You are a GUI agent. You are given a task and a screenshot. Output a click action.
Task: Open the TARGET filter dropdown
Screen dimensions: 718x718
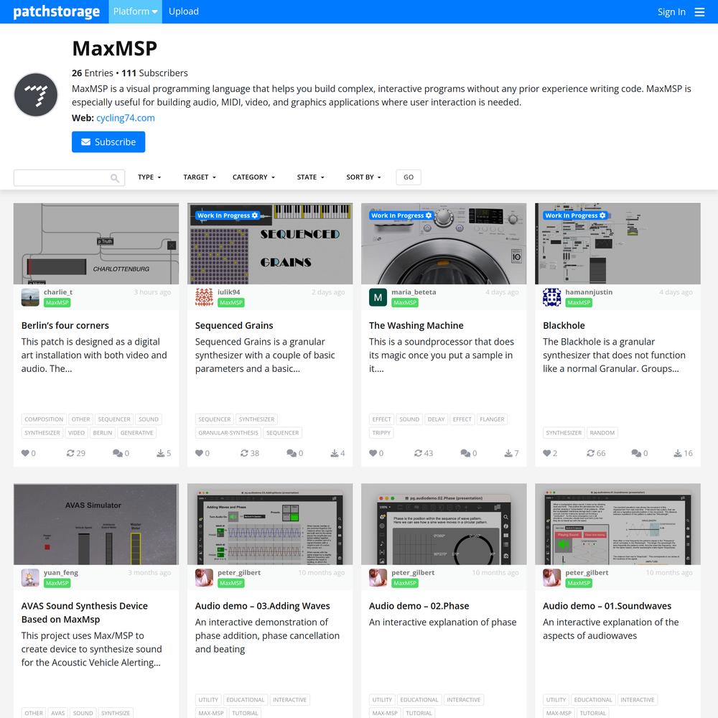tap(200, 177)
